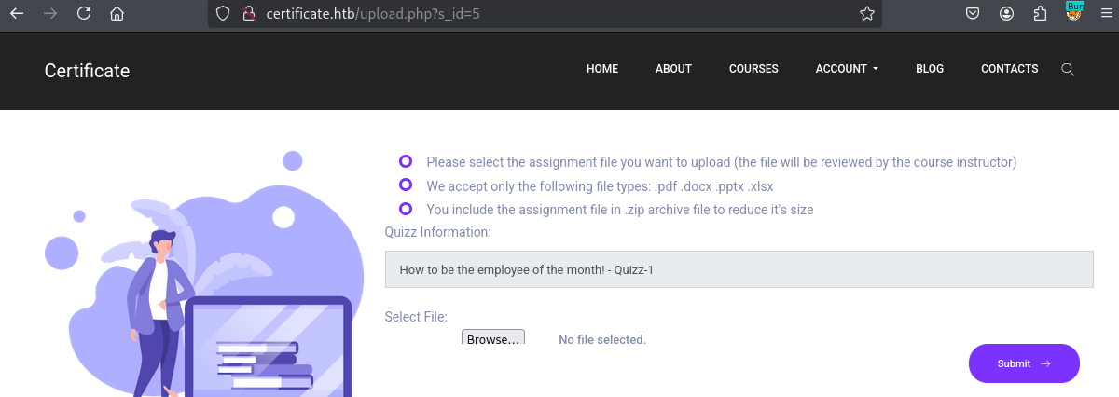Go to the BLOG page

pos(930,69)
